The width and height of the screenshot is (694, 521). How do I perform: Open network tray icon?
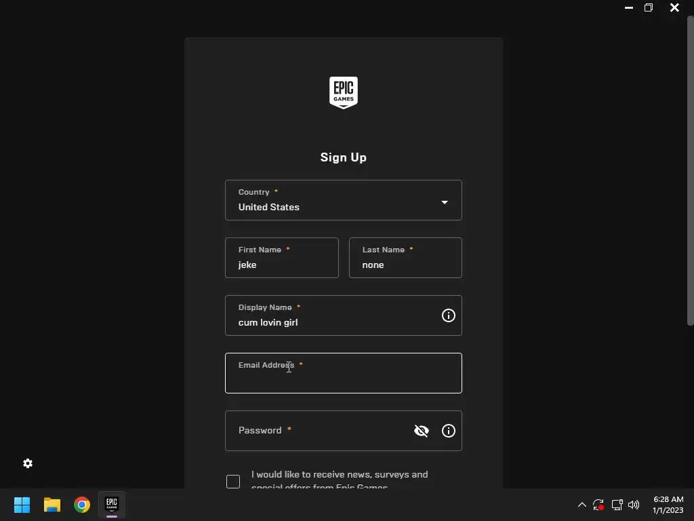click(617, 505)
